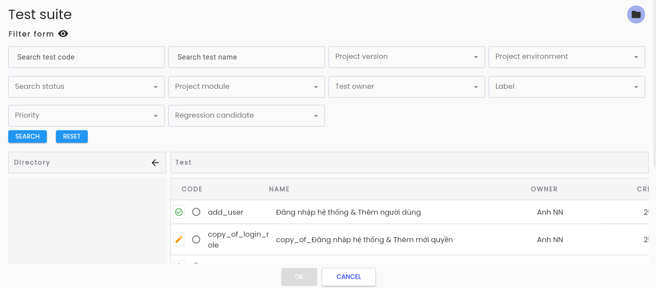Focus the Search test code field
This screenshot has width=656, height=288.
point(86,57)
